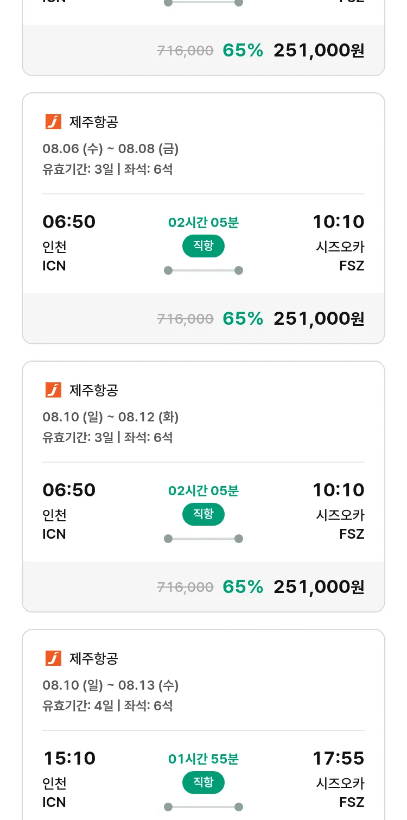The height and width of the screenshot is (820, 407).
Task: Click the route line on the 08.06–08.08 flight
Action: (x=203, y=270)
